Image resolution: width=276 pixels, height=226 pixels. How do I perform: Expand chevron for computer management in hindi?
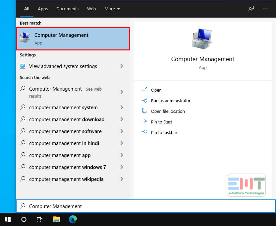(x=122, y=143)
